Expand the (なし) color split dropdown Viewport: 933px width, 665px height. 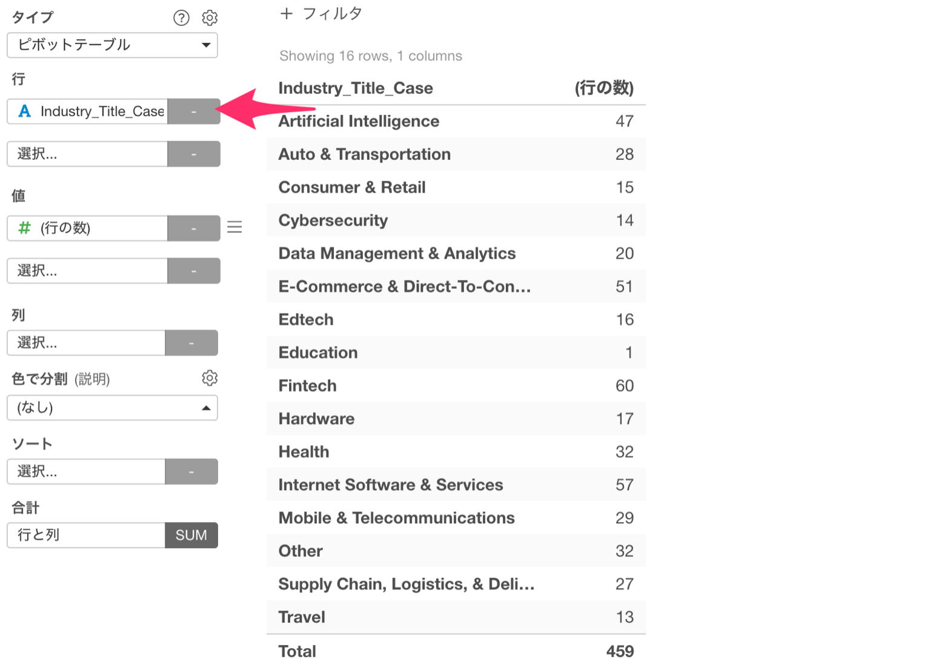click(112, 408)
